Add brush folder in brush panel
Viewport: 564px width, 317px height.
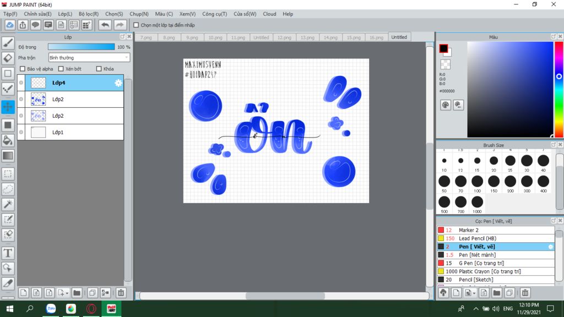497,293
